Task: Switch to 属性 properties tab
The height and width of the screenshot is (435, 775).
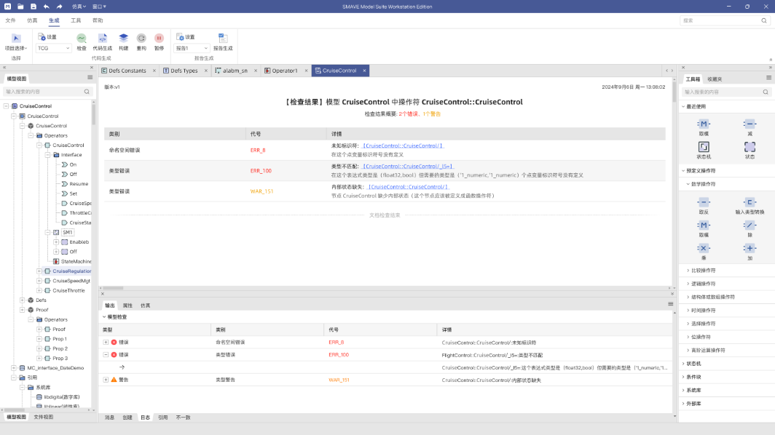Action: (127, 306)
